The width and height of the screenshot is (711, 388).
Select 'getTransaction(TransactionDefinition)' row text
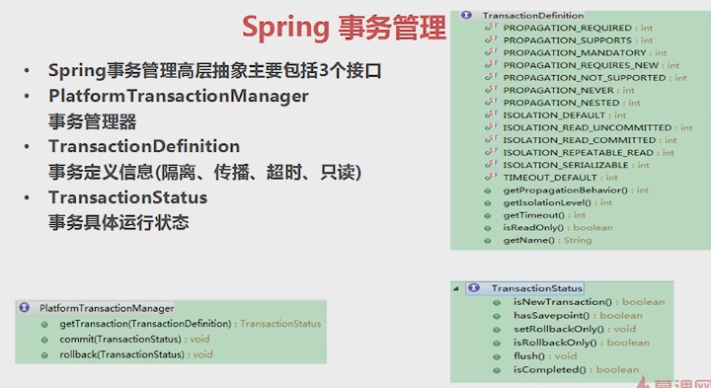(145, 324)
